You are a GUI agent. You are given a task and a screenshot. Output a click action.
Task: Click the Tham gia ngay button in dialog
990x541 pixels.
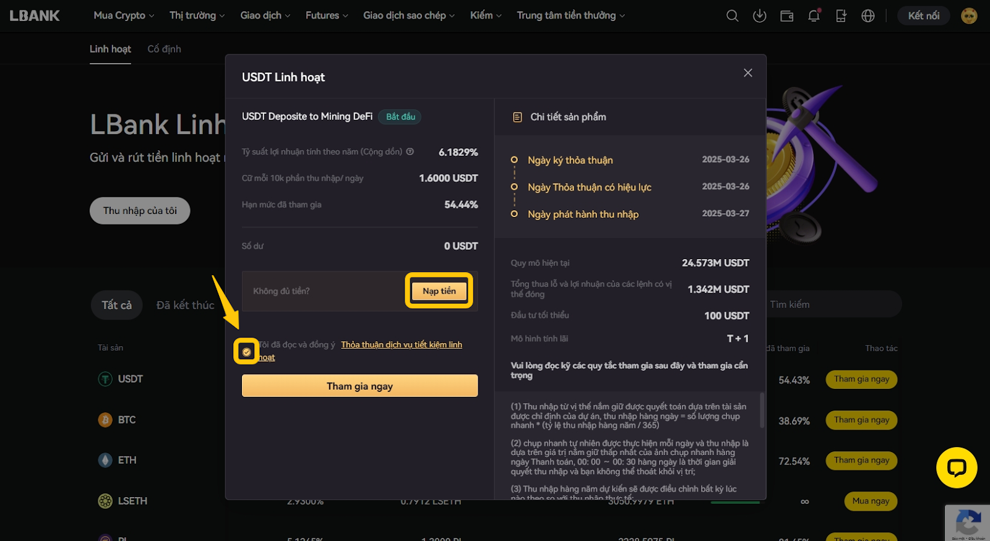359,386
